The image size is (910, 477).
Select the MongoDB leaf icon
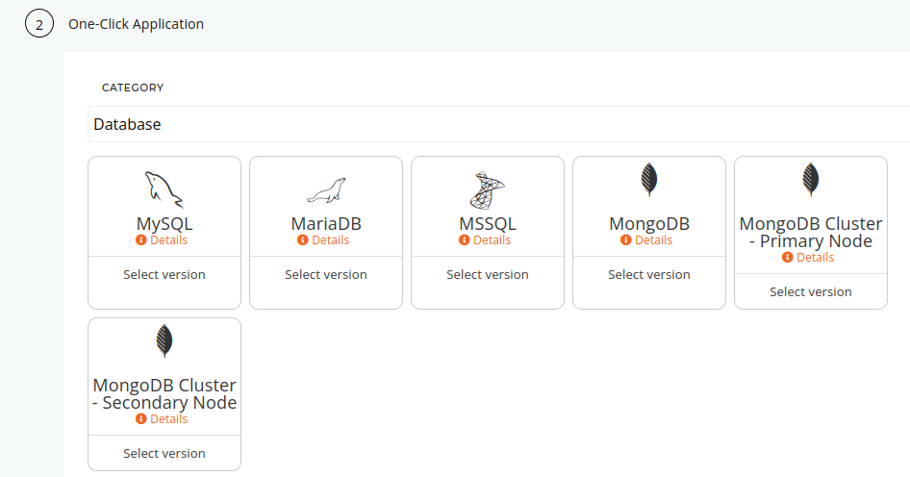pos(649,179)
